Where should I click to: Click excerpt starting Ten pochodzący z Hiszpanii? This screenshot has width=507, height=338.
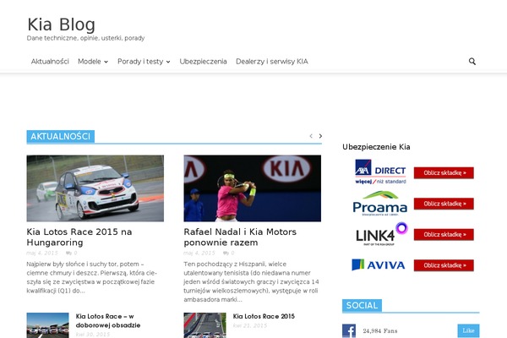click(251, 281)
